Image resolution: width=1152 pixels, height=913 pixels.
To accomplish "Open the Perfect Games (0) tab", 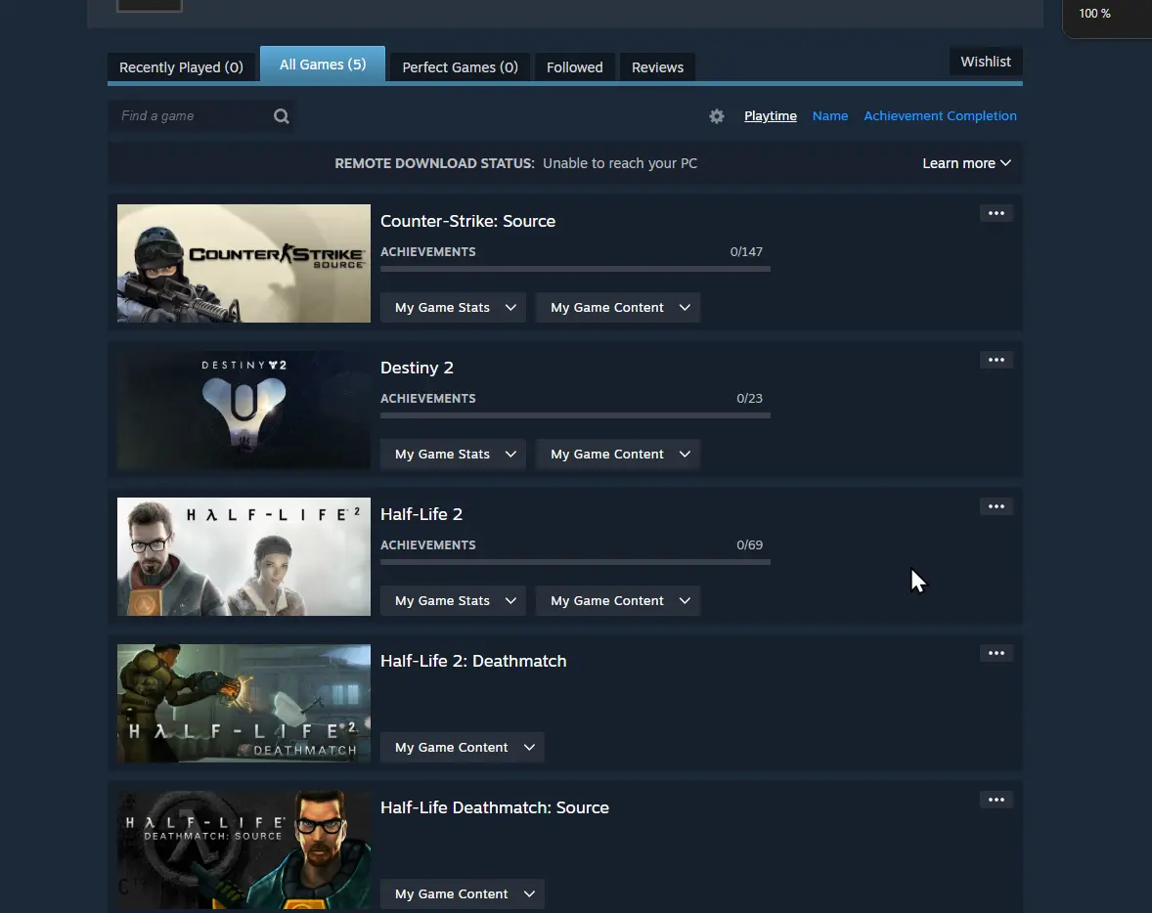I will point(460,66).
